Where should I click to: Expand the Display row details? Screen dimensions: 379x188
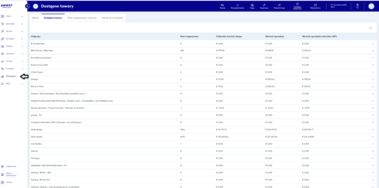coord(373,79)
